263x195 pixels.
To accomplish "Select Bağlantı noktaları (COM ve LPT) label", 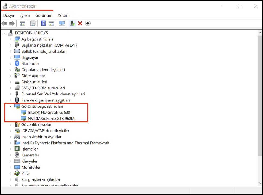I will click(x=49, y=45).
